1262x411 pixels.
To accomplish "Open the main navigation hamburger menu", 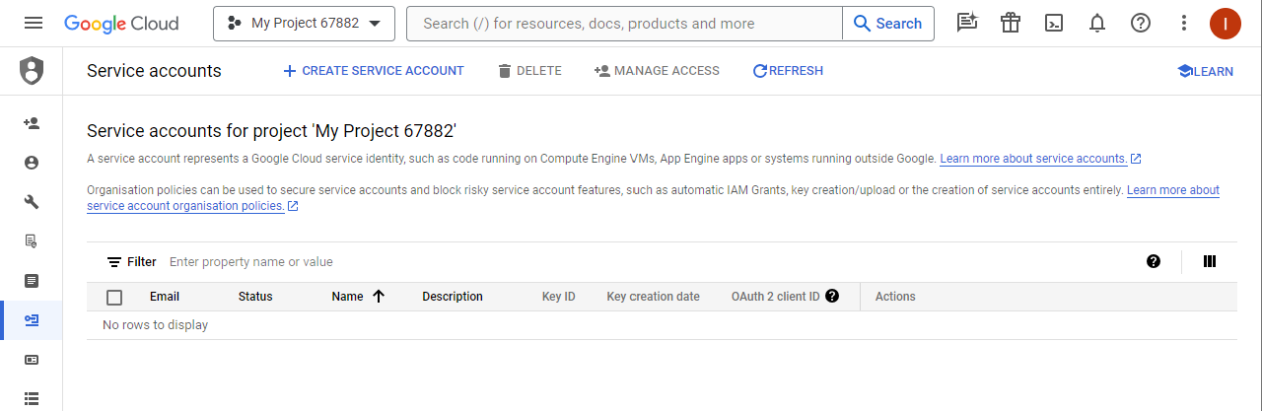I will (34, 24).
